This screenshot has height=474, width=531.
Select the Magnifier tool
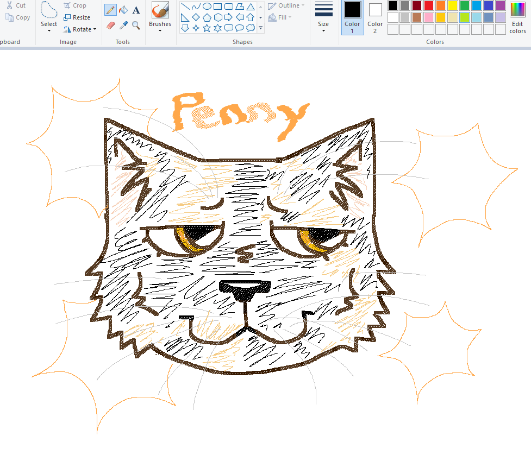click(136, 26)
